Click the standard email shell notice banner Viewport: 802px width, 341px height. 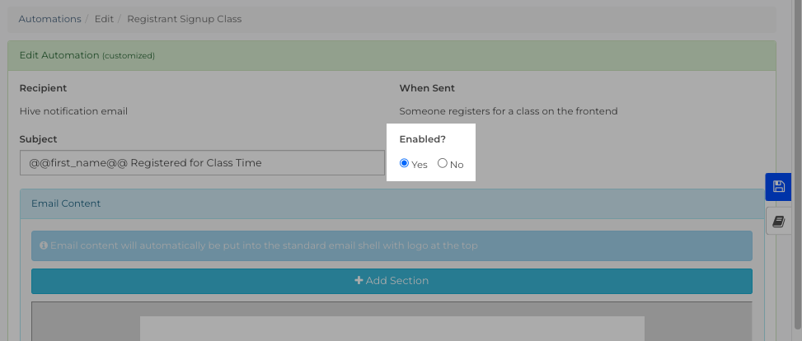(x=392, y=246)
